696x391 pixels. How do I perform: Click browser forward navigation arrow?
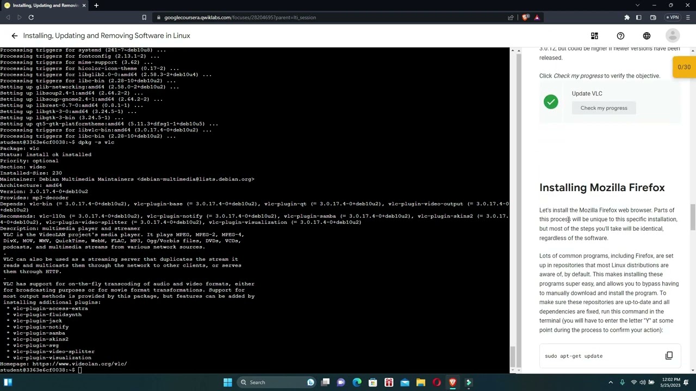click(20, 17)
